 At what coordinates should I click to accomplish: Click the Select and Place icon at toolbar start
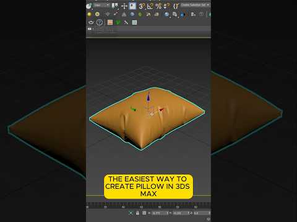(x=89, y=6)
